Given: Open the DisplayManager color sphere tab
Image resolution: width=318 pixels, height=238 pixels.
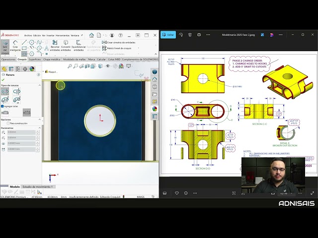Looking at the screenshot, I should pos(32,69).
